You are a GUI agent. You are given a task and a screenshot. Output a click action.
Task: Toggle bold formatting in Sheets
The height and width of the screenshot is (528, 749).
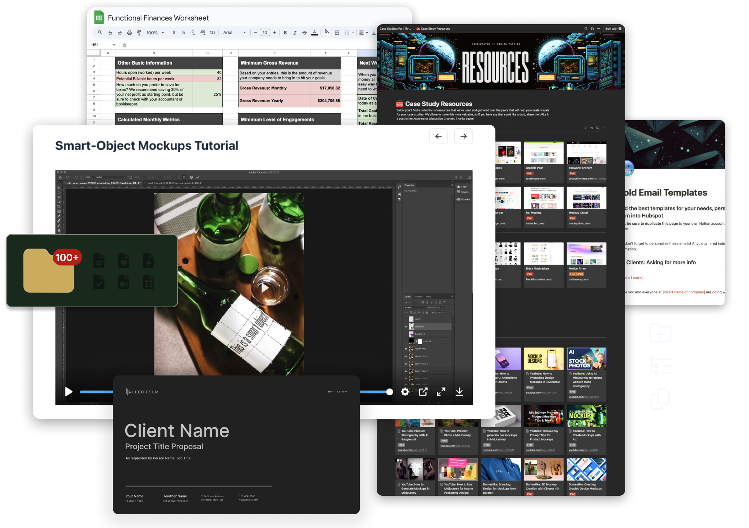pos(285,33)
